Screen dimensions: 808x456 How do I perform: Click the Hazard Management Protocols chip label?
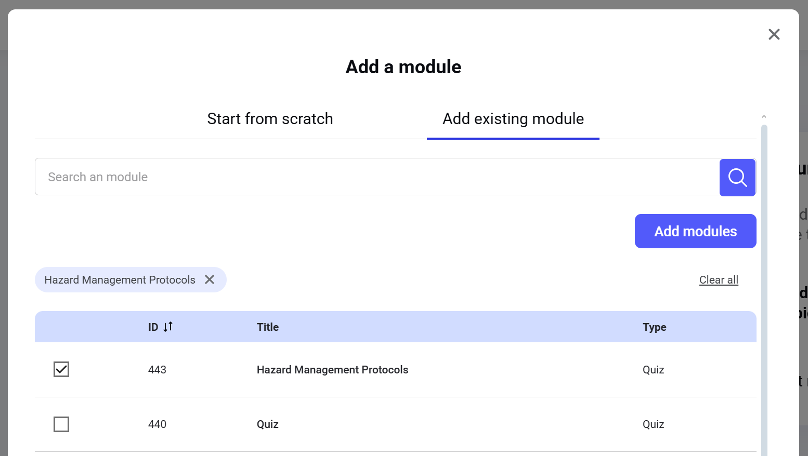120,280
